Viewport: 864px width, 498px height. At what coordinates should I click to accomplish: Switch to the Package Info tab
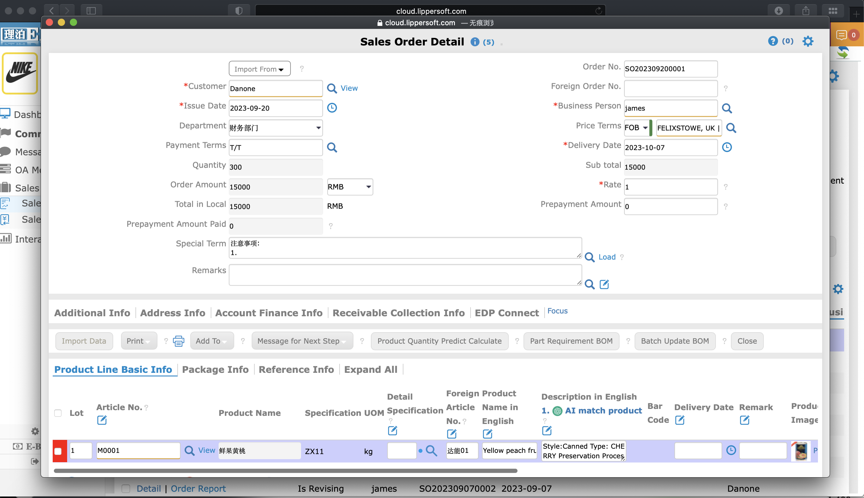click(x=215, y=370)
